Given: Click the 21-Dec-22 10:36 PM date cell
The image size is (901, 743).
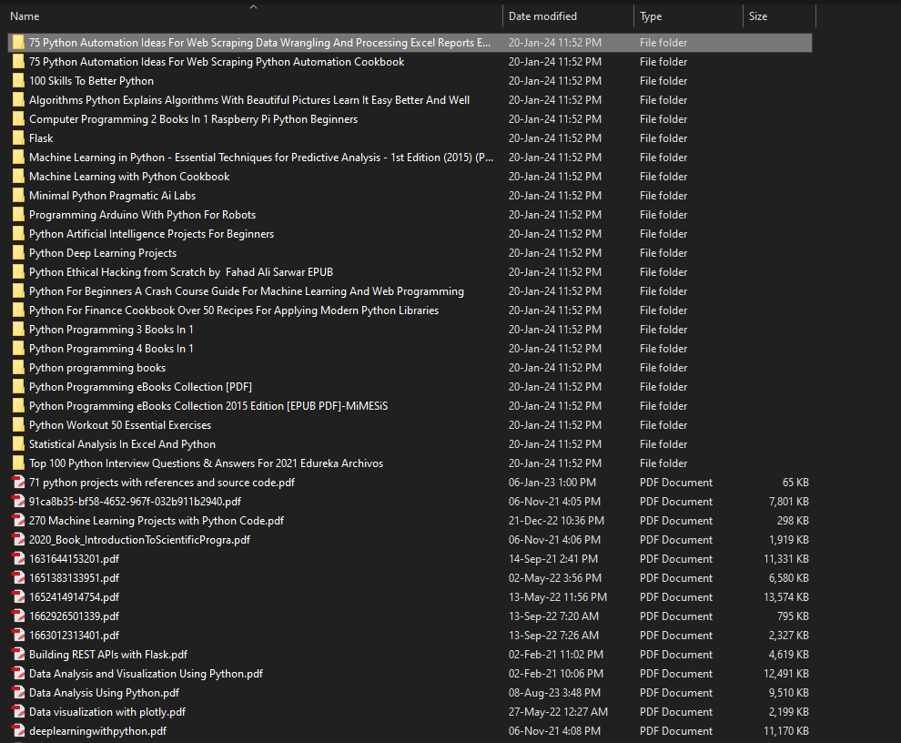Looking at the screenshot, I should point(556,521).
